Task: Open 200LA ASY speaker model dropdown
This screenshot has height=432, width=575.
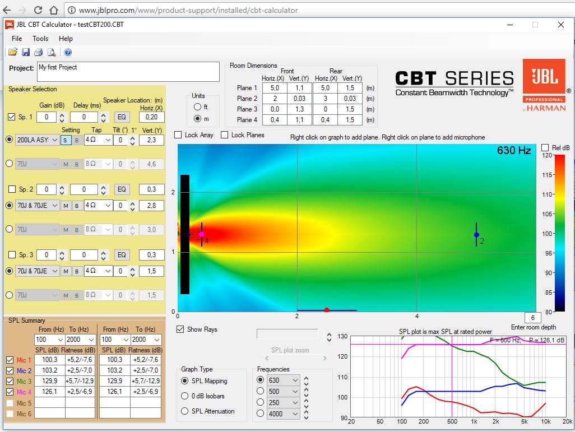Action: [x=37, y=140]
